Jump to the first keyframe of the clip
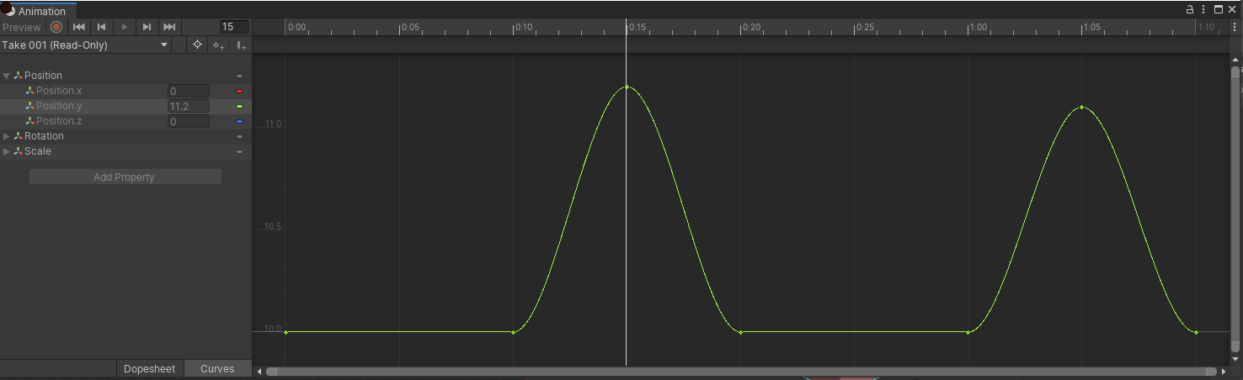Image resolution: width=1243 pixels, height=380 pixels. [79, 27]
